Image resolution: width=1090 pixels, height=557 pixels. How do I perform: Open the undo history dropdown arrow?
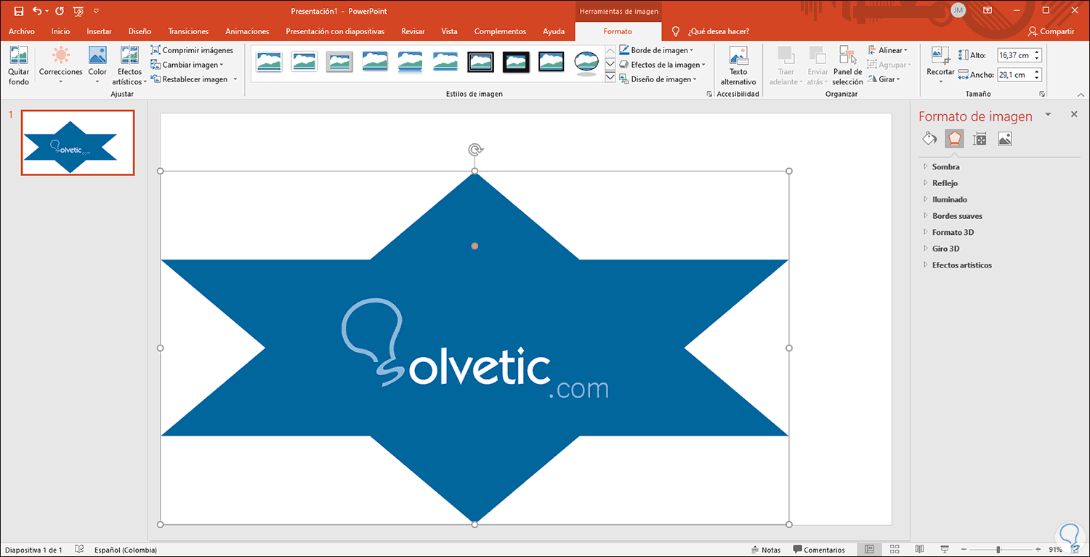(x=47, y=11)
